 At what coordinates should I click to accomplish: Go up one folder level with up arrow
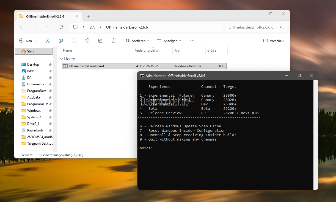click(48, 27)
